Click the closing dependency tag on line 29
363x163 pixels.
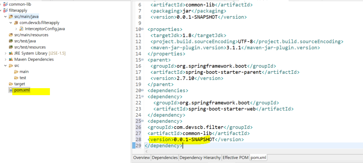click(163, 146)
